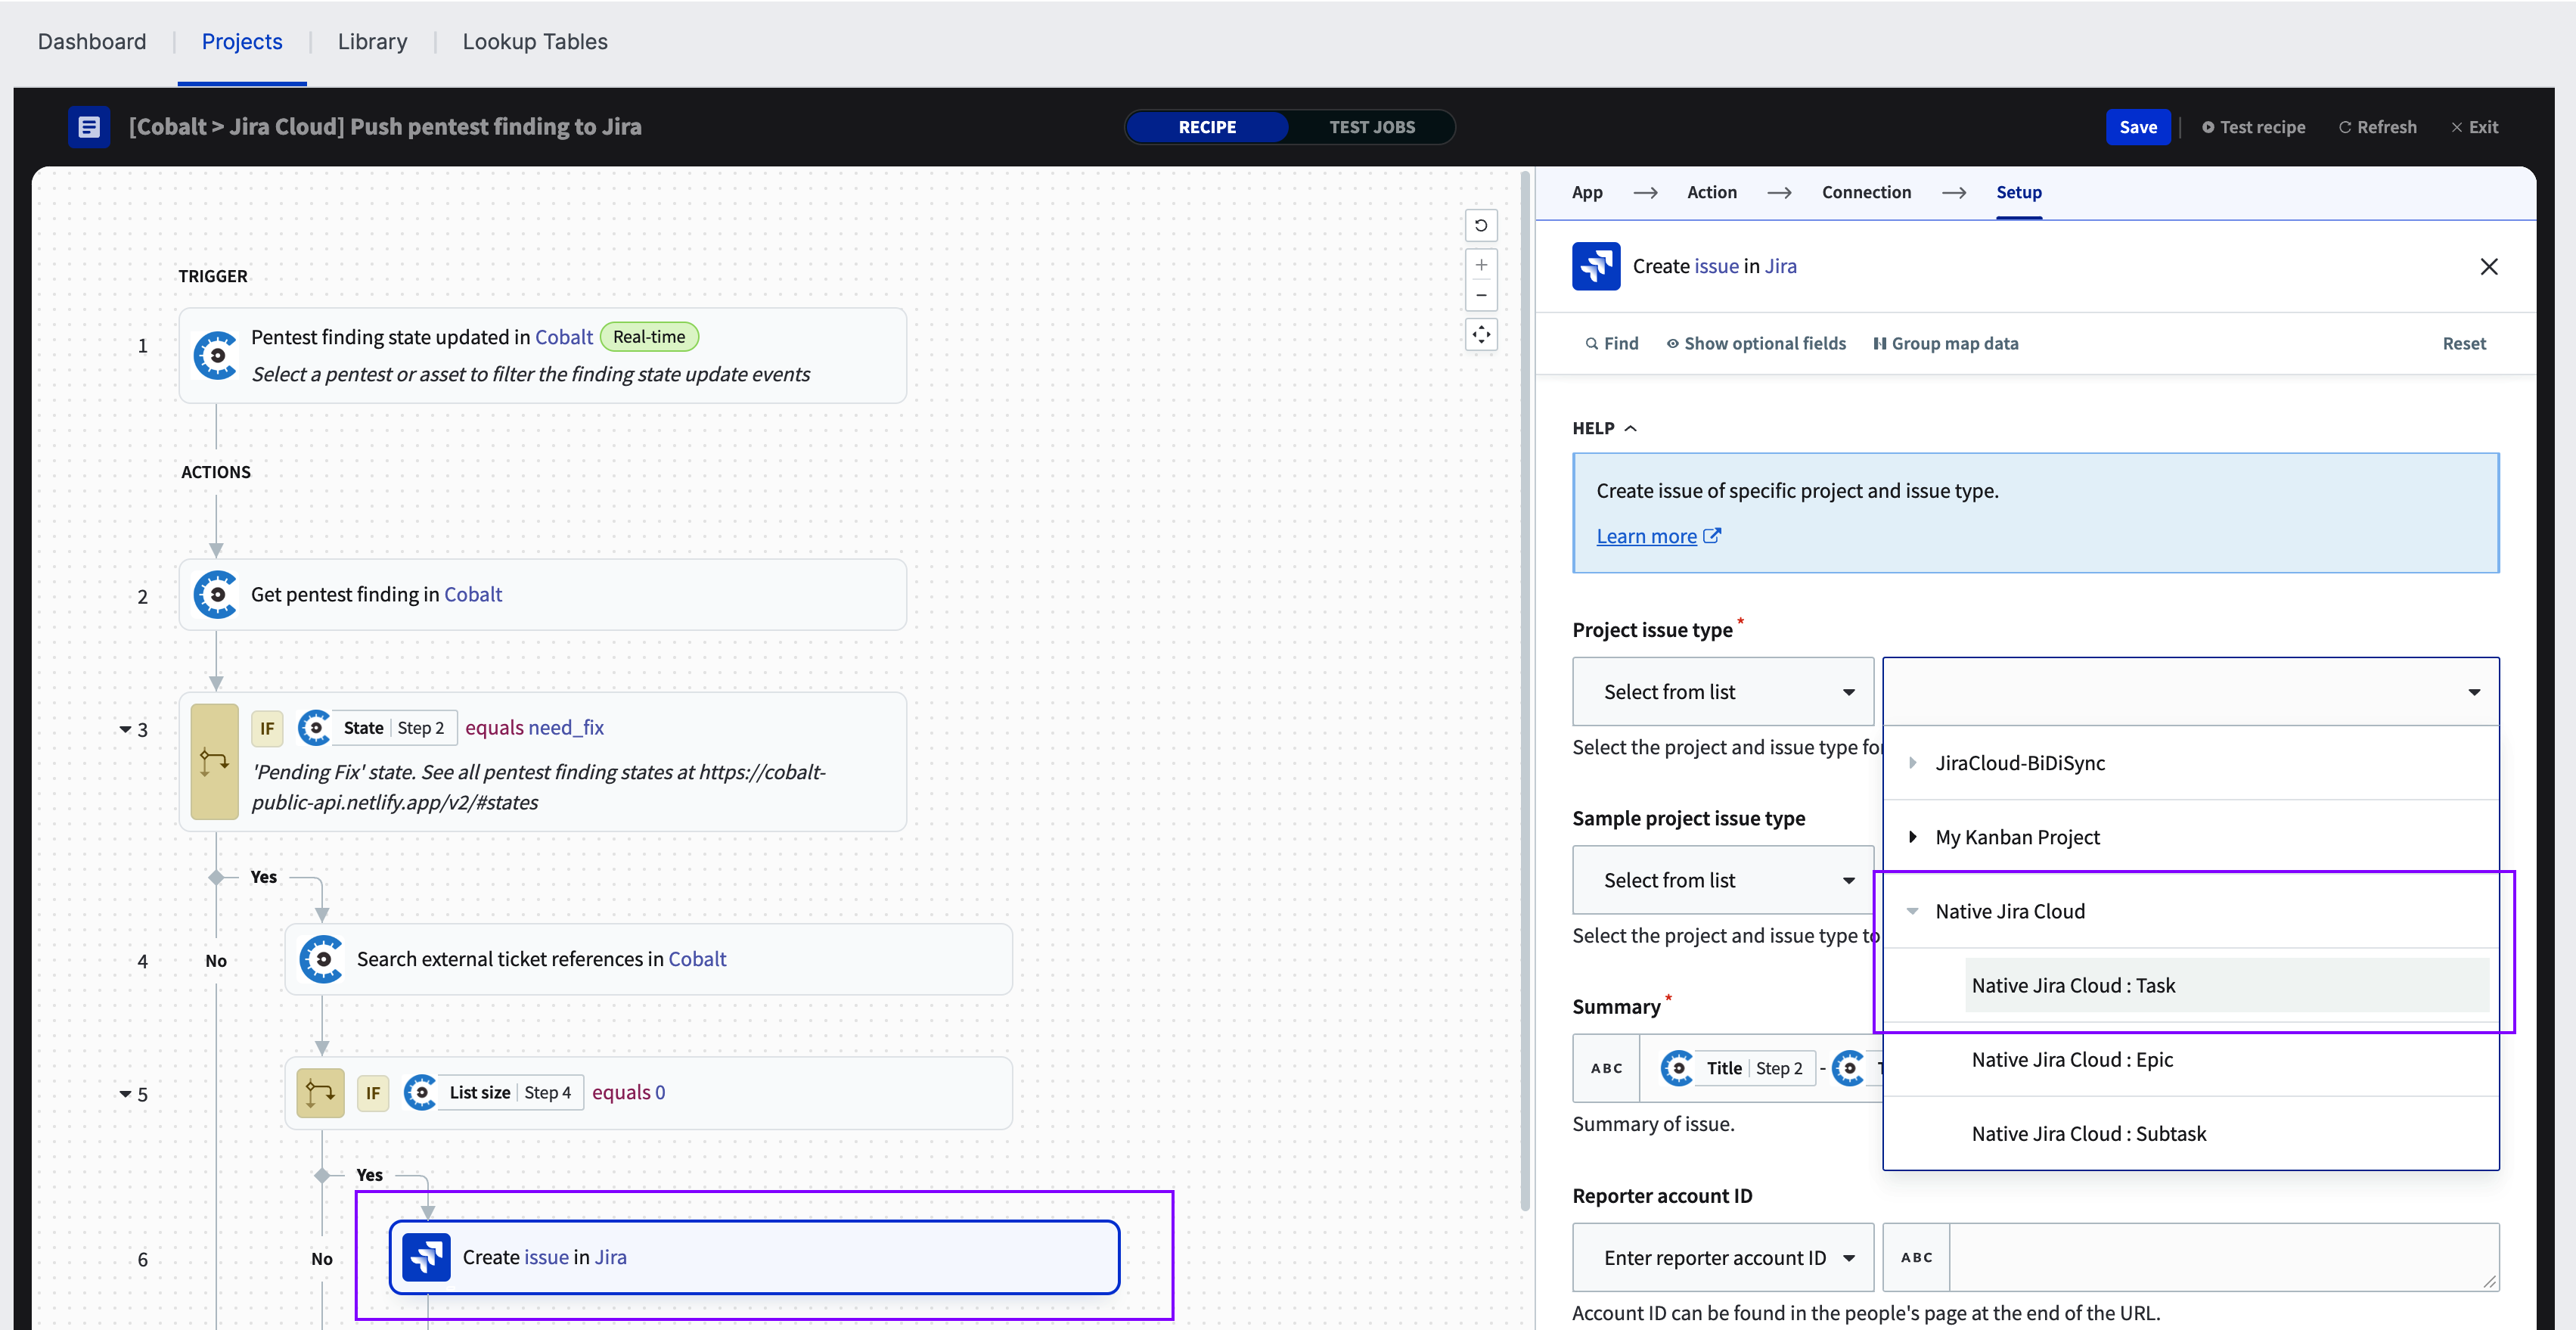Open the Projects tab

pos(242,42)
